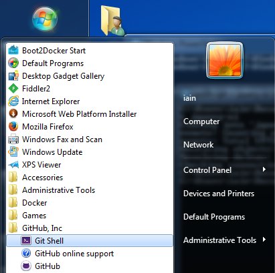Launch Internet Explorer

[51, 101]
